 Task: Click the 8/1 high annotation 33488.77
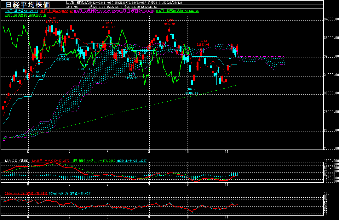108,25
